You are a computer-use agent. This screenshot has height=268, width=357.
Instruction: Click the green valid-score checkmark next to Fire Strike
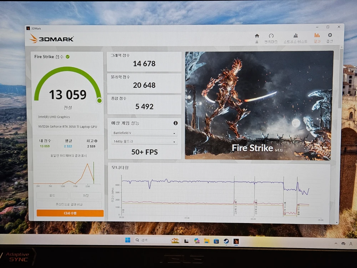pos(67,57)
